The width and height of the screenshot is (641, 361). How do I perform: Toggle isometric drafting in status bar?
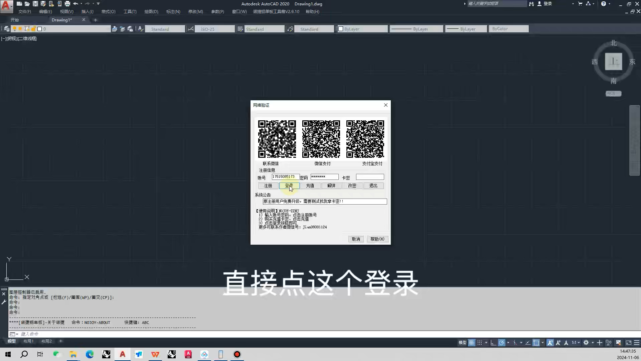click(515, 343)
